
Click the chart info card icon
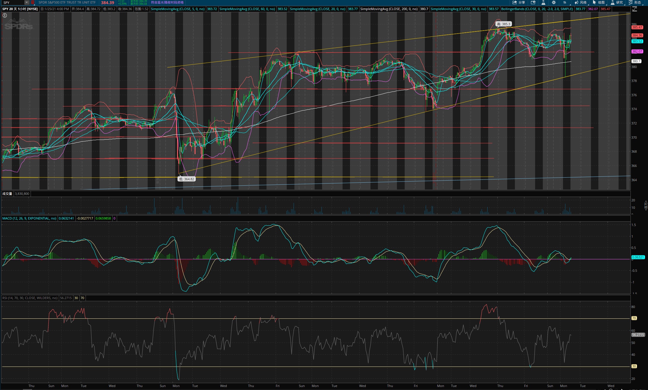(x=533, y=2)
